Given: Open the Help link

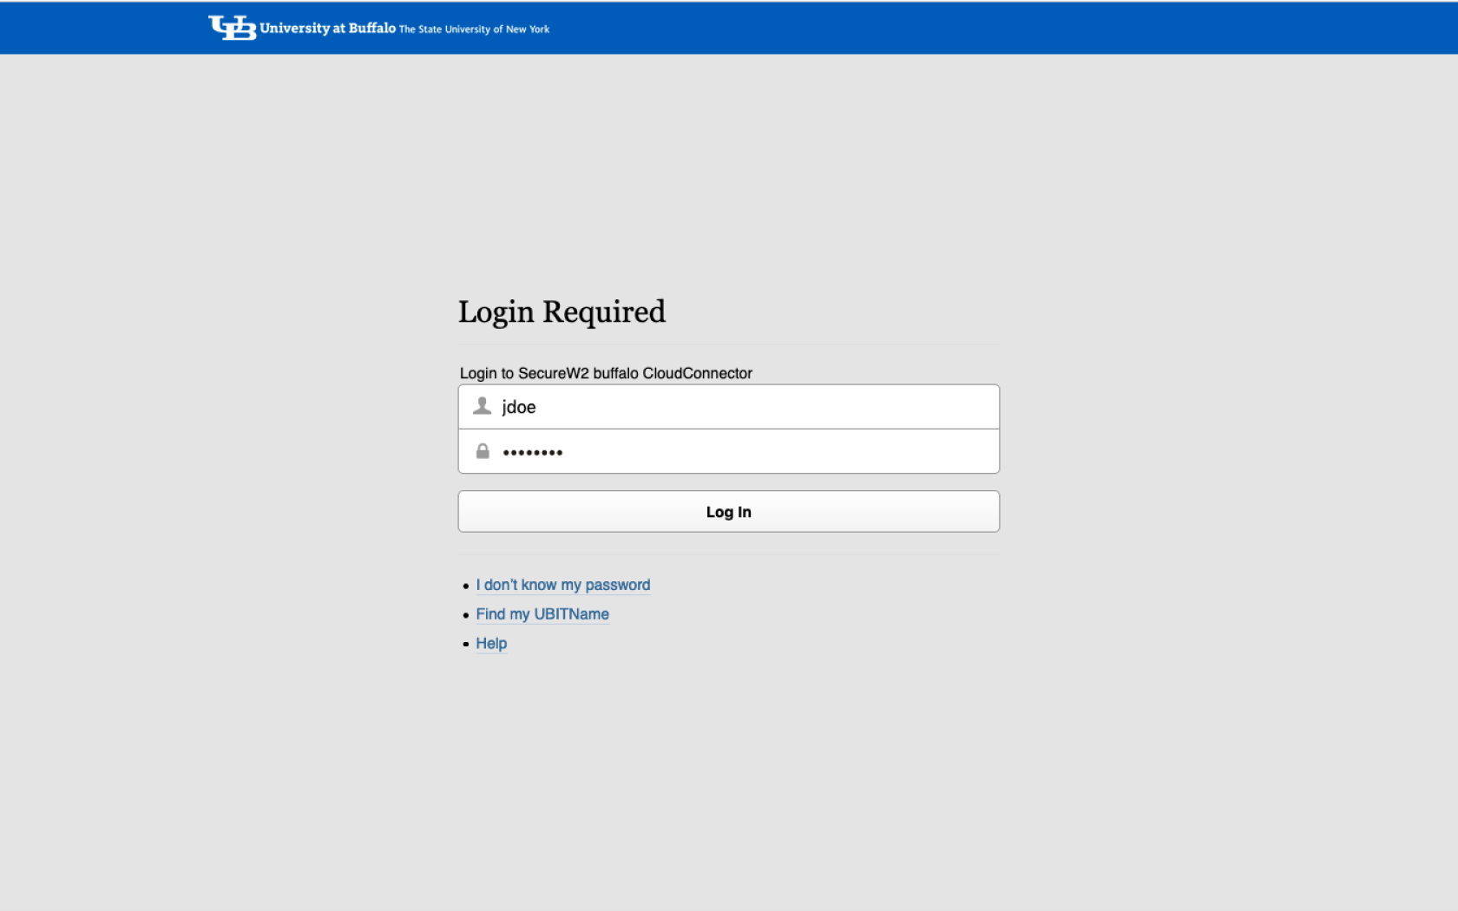Looking at the screenshot, I should [490, 643].
